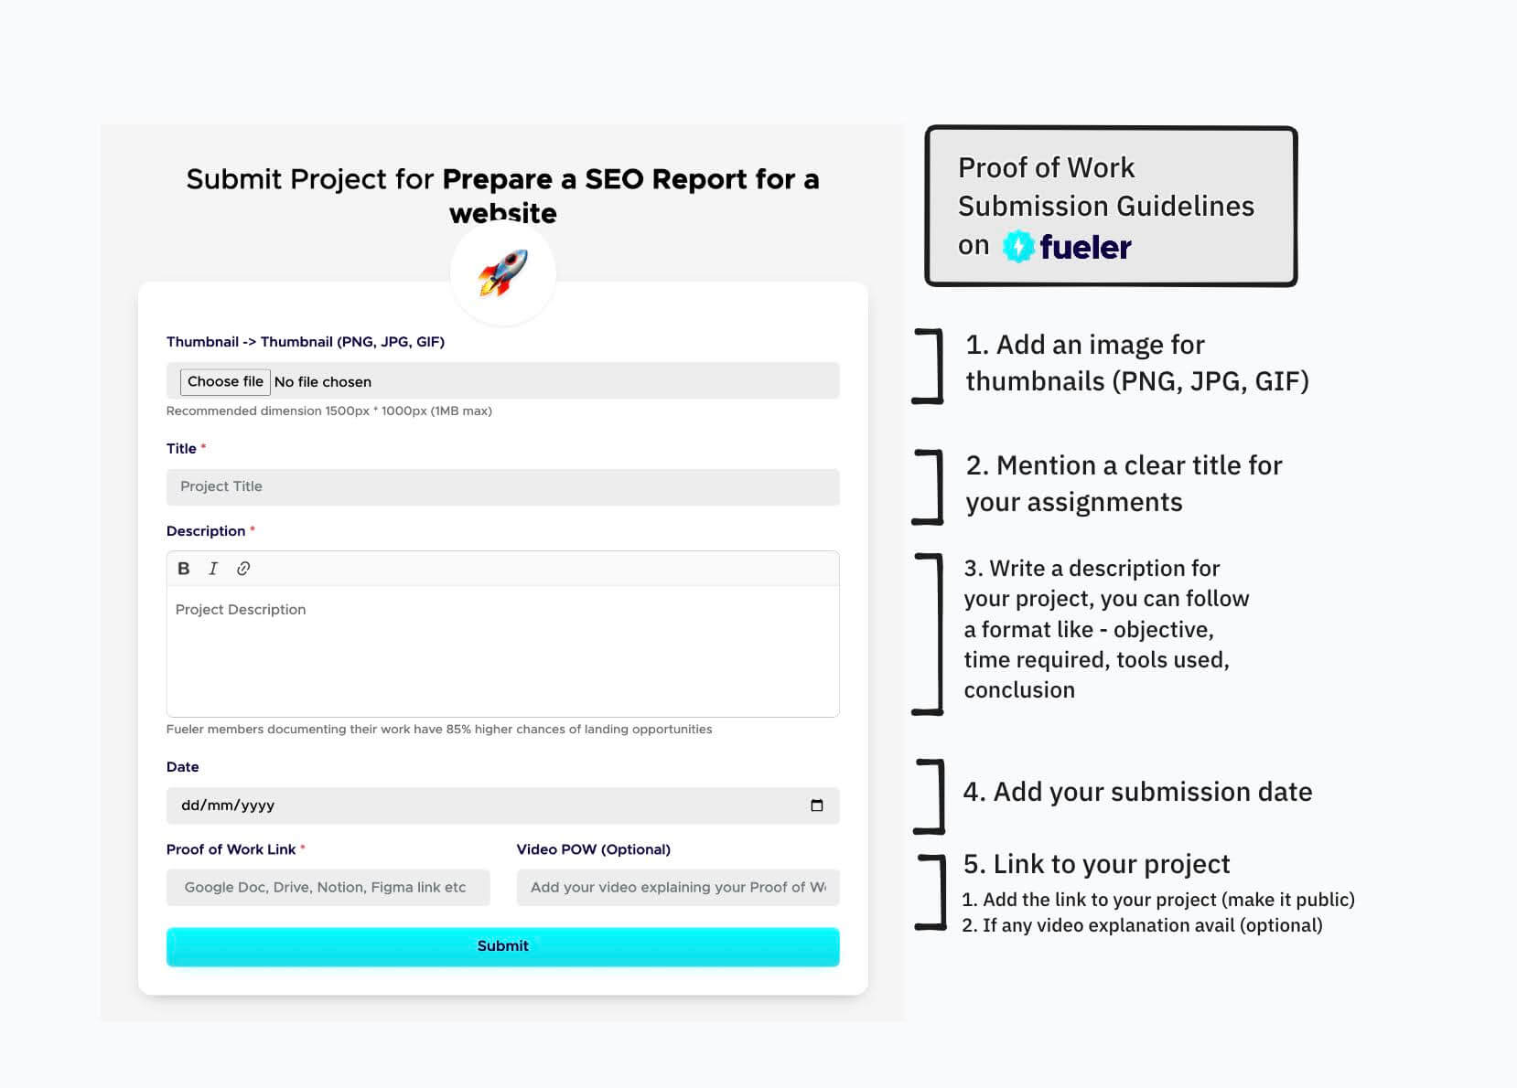Click the insert link icon
The image size is (1517, 1088).
pos(243,569)
